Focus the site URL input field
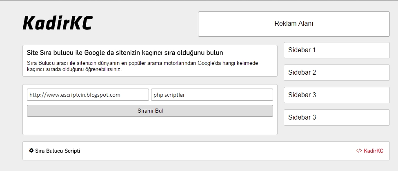This screenshot has width=398, height=171. 88,95
